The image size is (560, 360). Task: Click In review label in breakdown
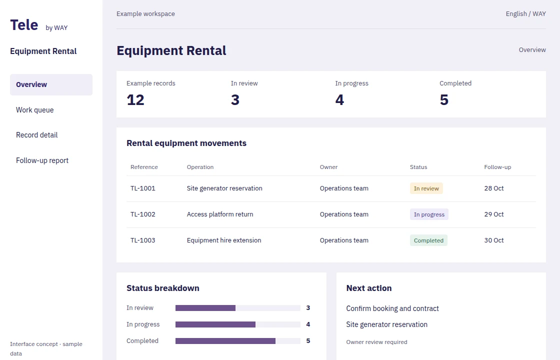pos(140,308)
